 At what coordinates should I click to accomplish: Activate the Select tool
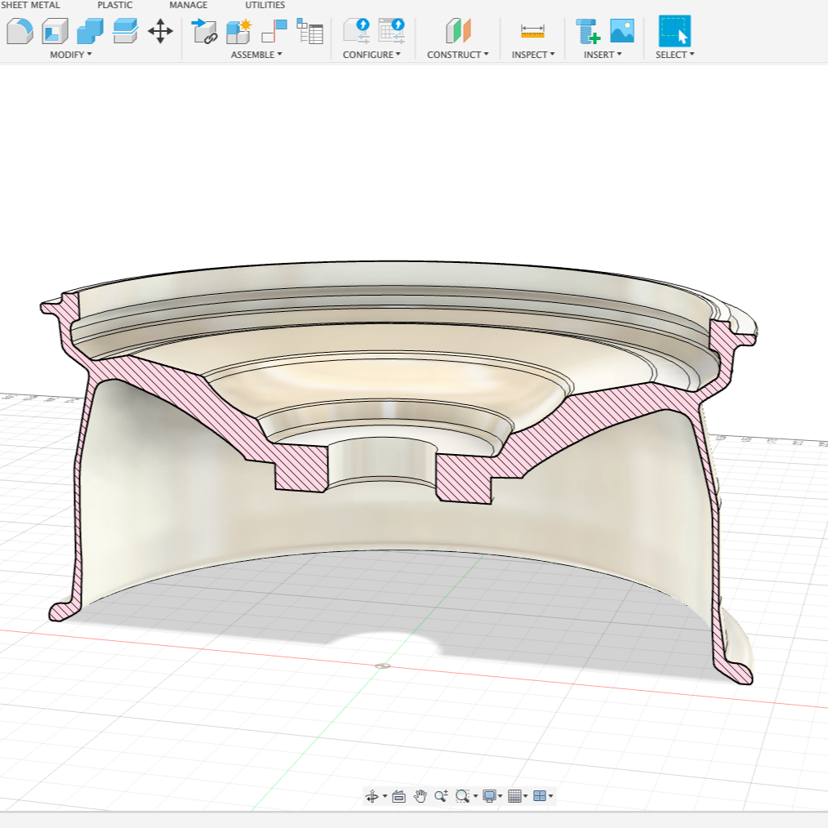point(674,31)
